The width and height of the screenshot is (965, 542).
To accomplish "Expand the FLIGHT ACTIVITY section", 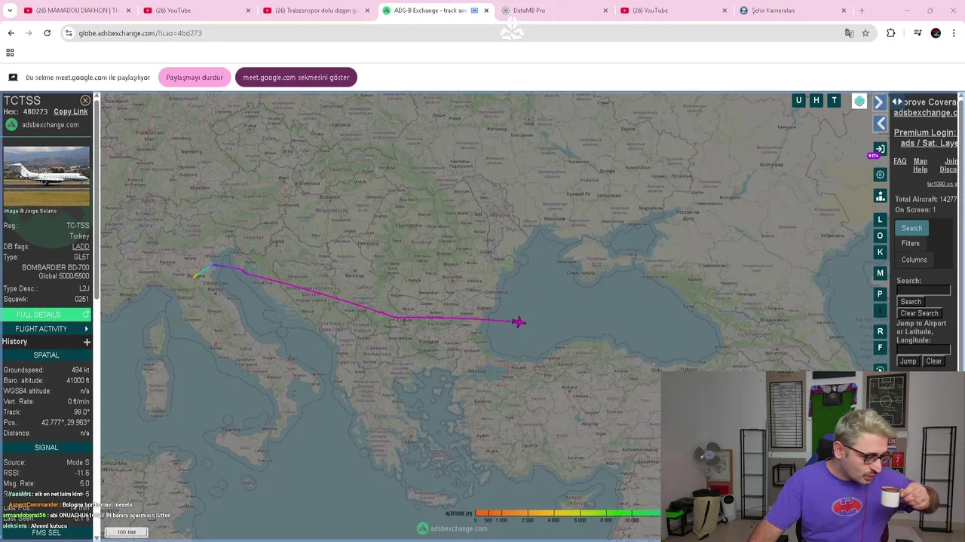I will coord(45,329).
